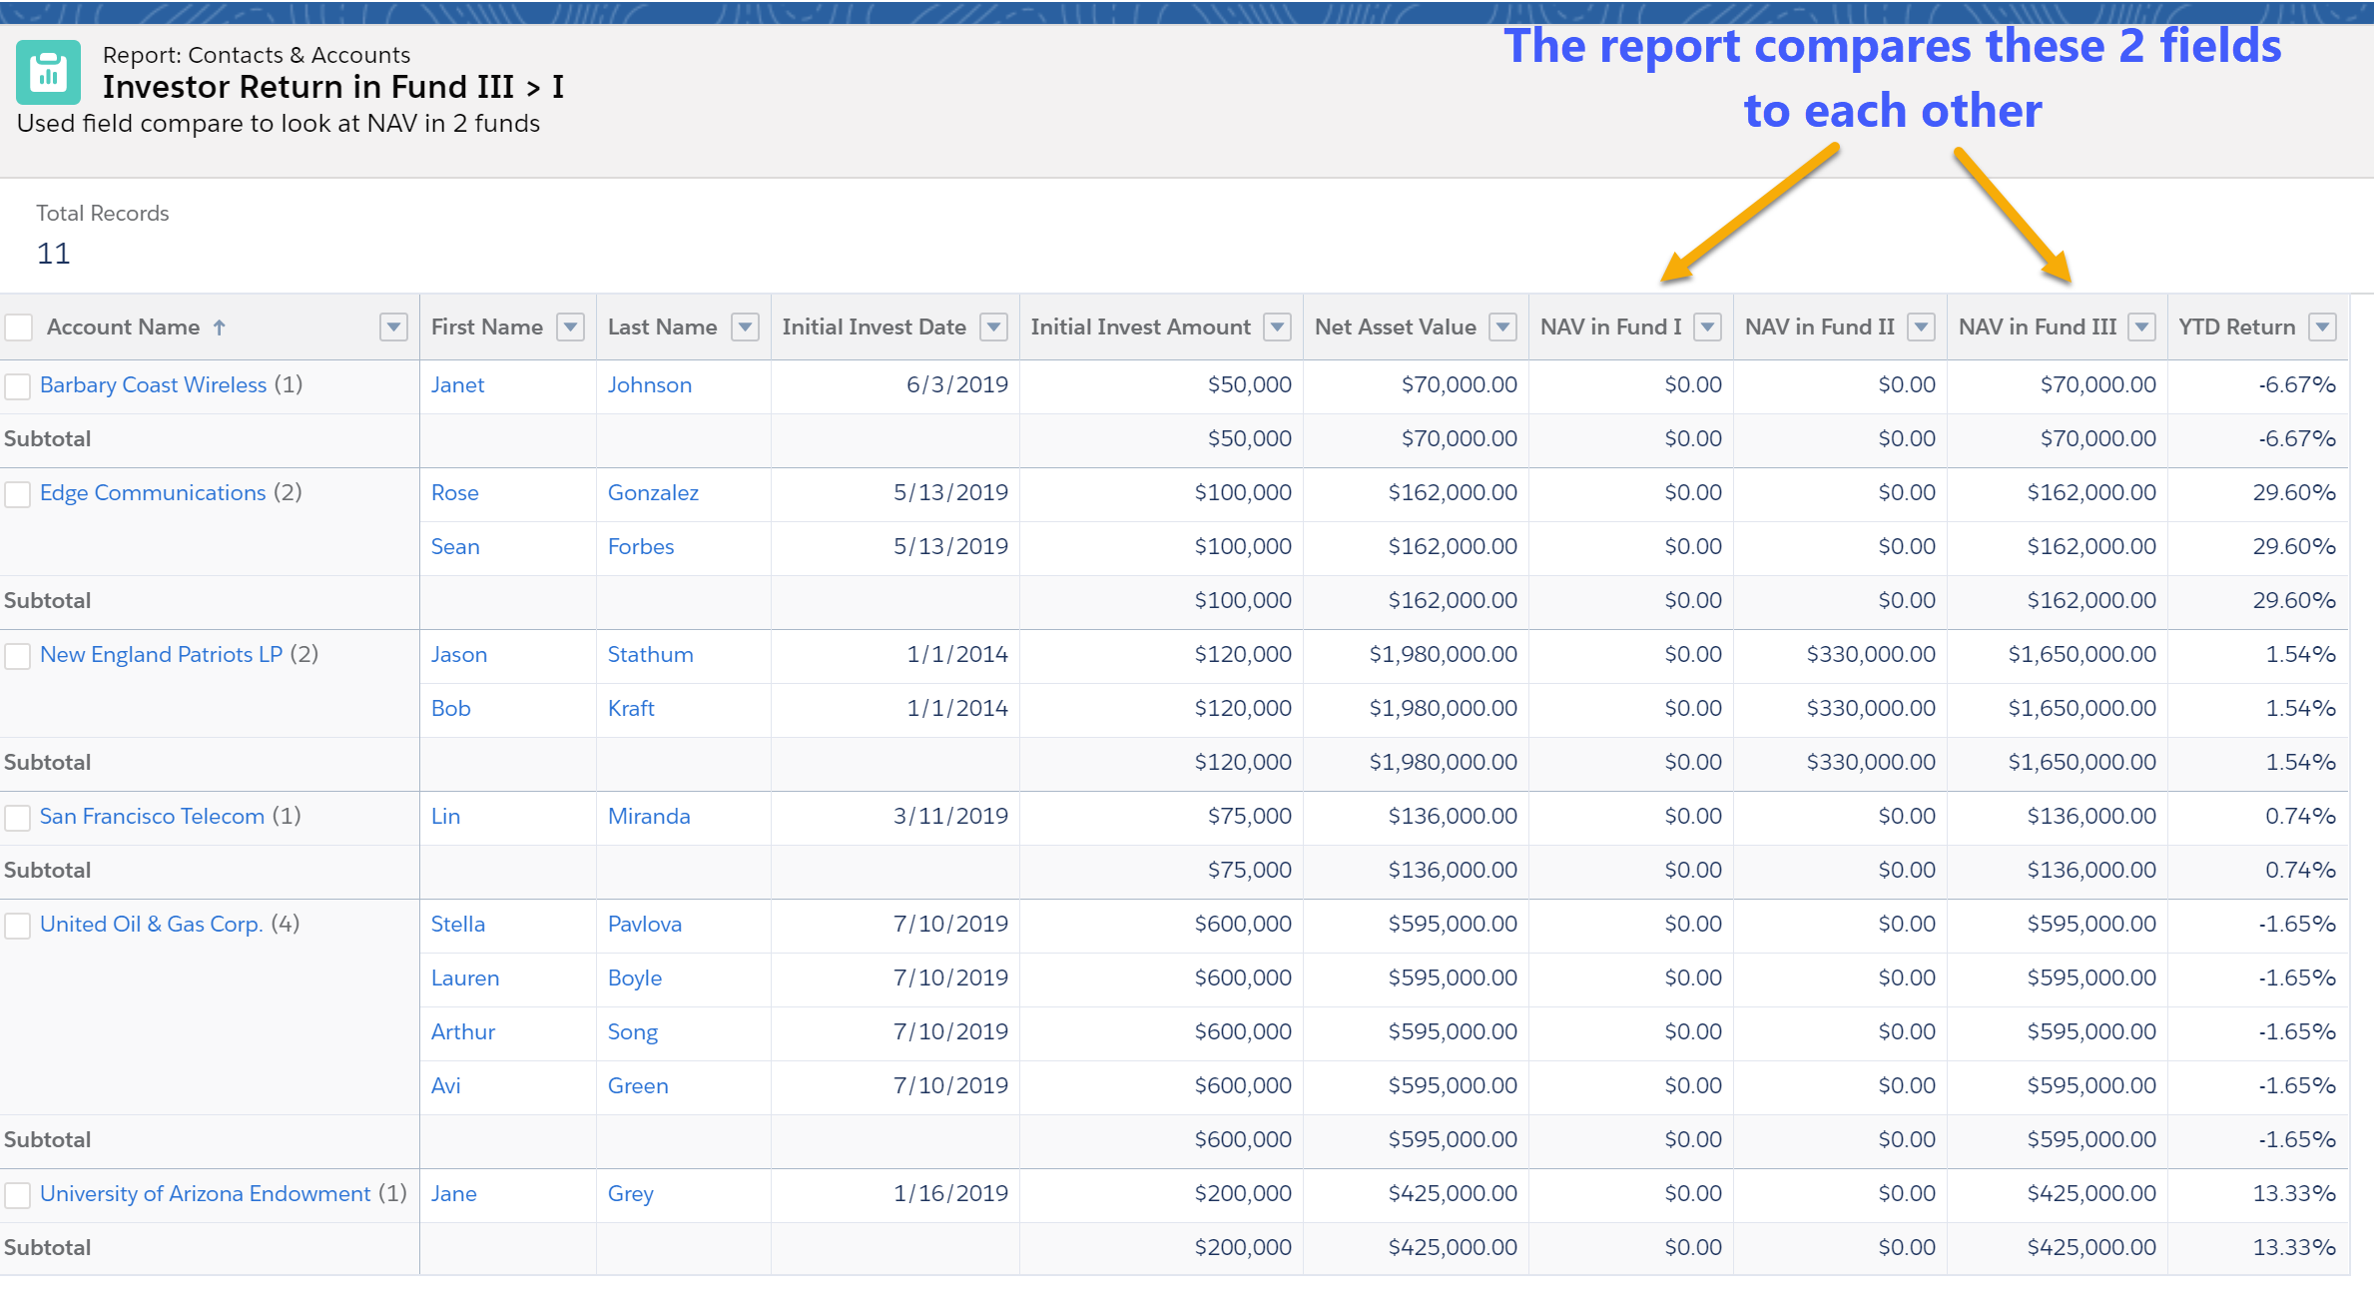Viewport: 2374px width, 1307px height.
Task: Open the Edge Communications account link
Action: 153,493
